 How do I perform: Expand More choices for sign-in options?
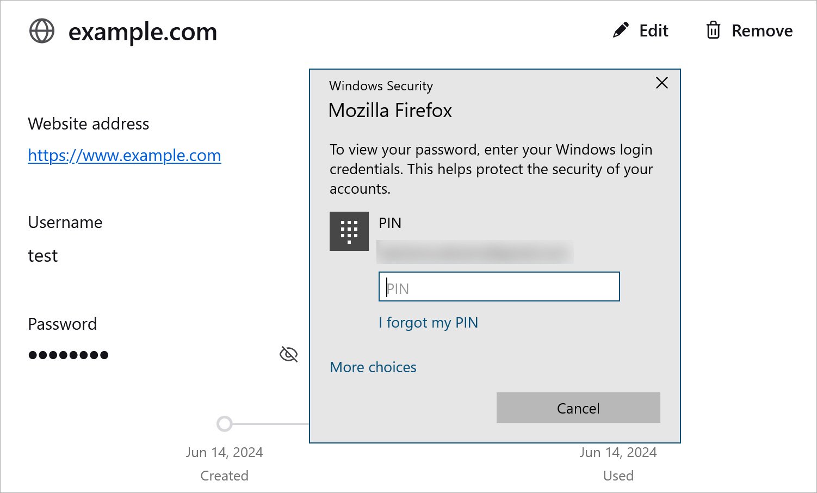click(x=373, y=367)
